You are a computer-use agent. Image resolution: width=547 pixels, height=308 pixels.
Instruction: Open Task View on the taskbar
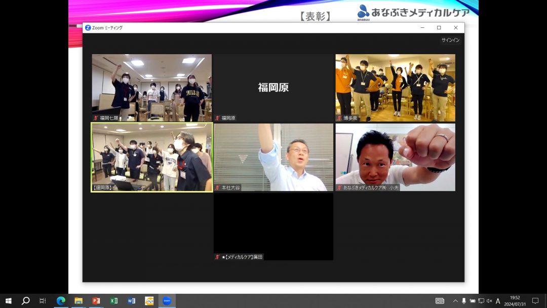pos(43,301)
